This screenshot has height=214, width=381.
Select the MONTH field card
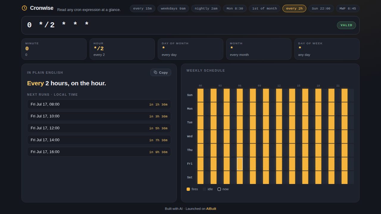(x=259, y=49)
